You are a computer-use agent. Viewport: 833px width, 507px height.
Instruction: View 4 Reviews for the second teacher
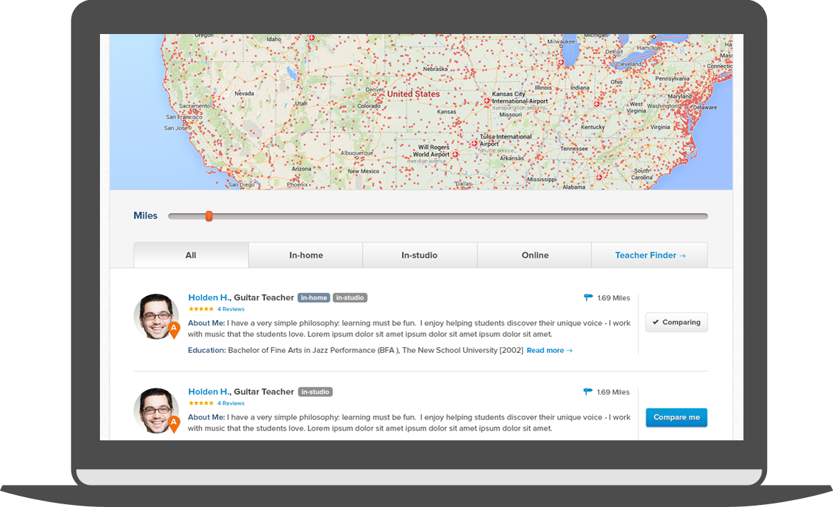pyautogui.click(x=230, y=404)
